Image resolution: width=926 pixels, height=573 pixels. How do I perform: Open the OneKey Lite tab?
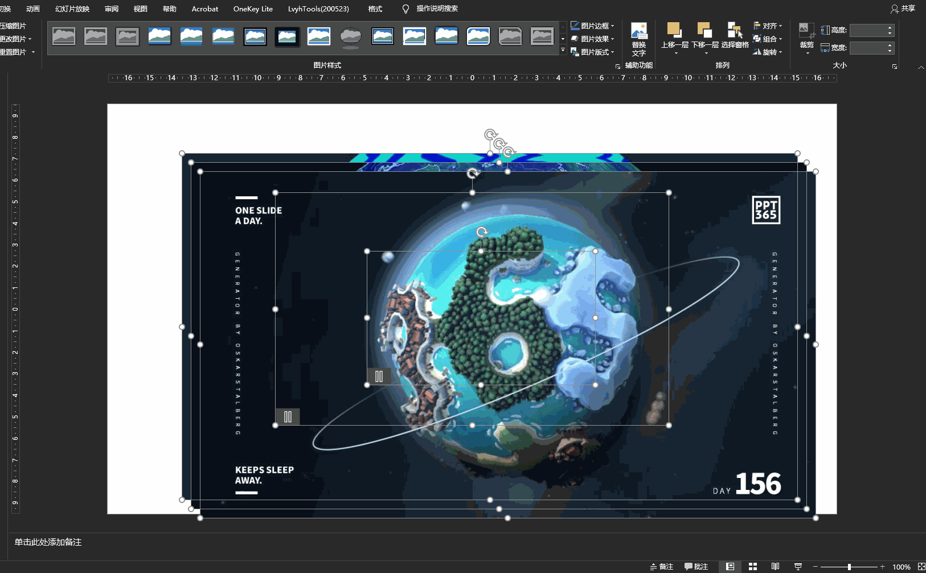(253, 9)
